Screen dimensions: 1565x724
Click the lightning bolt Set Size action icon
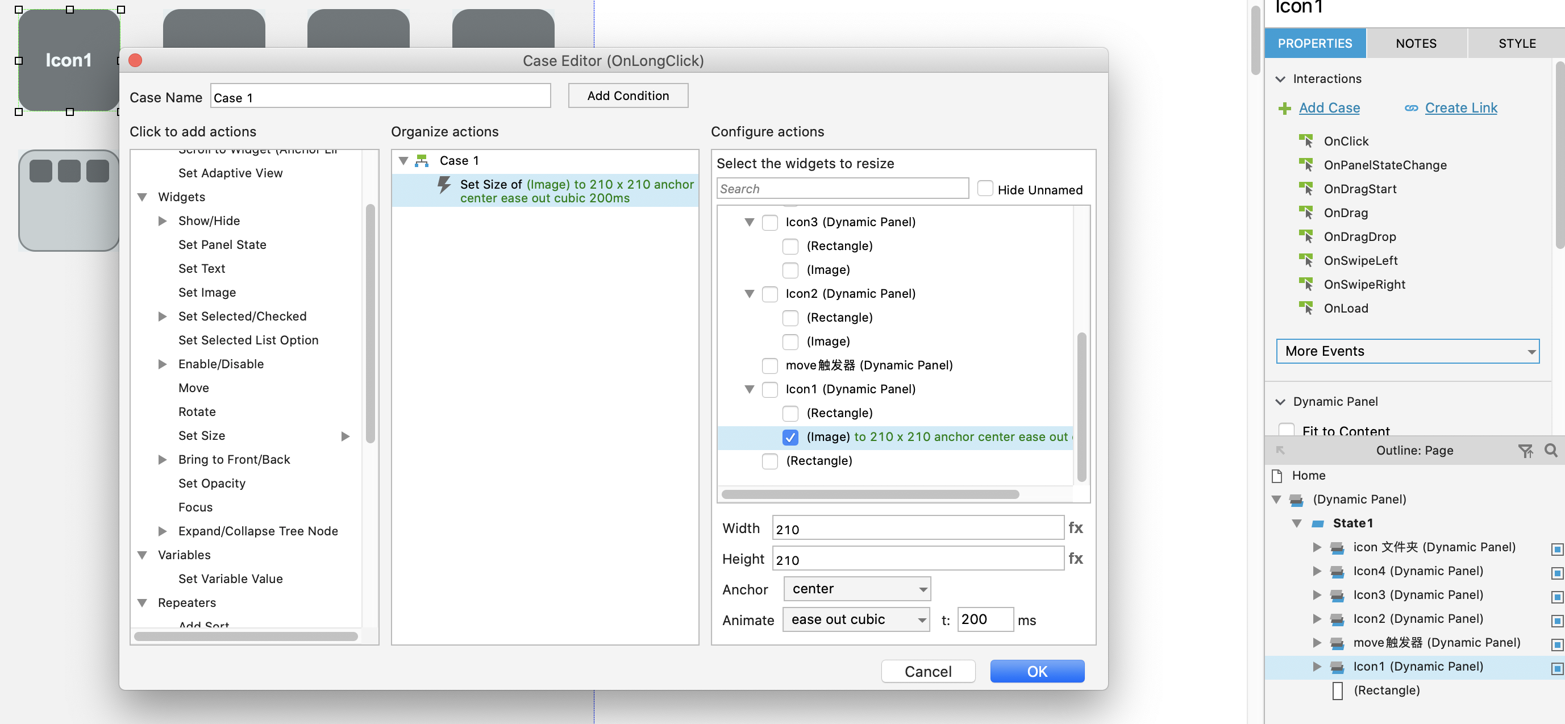click(x=444, y=185)
